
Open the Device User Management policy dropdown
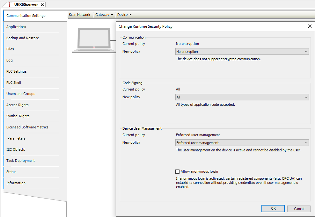(x=242, y=143)
